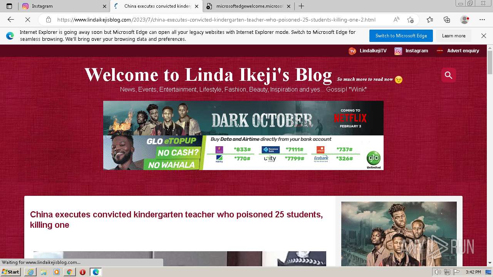
Task: Open the Instagram link in header
Action: tap(416, 51)
